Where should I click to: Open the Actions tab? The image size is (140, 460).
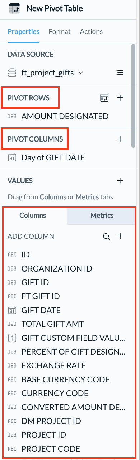click(x=91, y=32)
